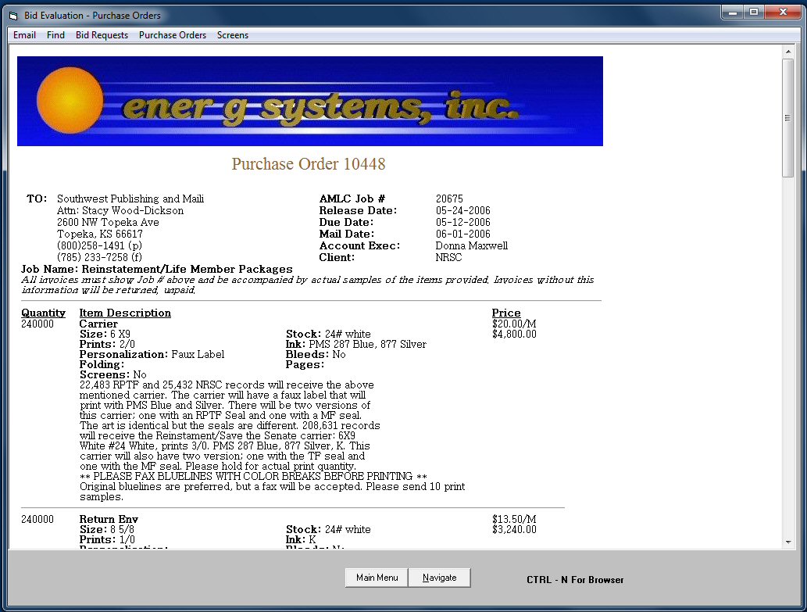Click Carrier Size: 6 X9 line
The image size is (807, 612).
pyautogui.click(x=105, y=334)
